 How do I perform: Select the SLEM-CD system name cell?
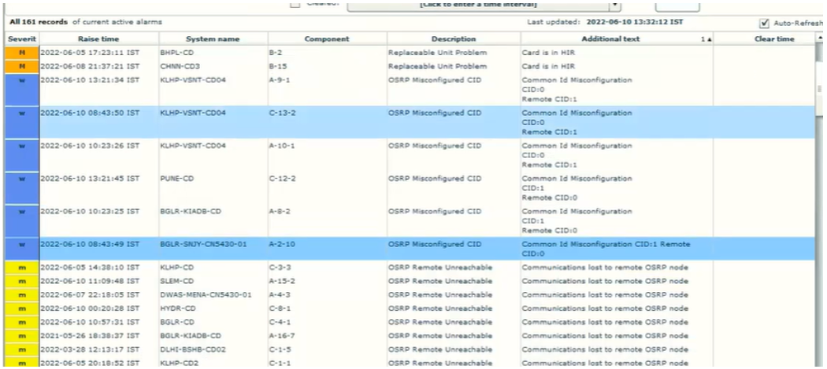[213, 281]
